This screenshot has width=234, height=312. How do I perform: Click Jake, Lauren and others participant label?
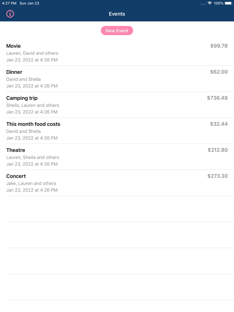click(x=31, y=183)
